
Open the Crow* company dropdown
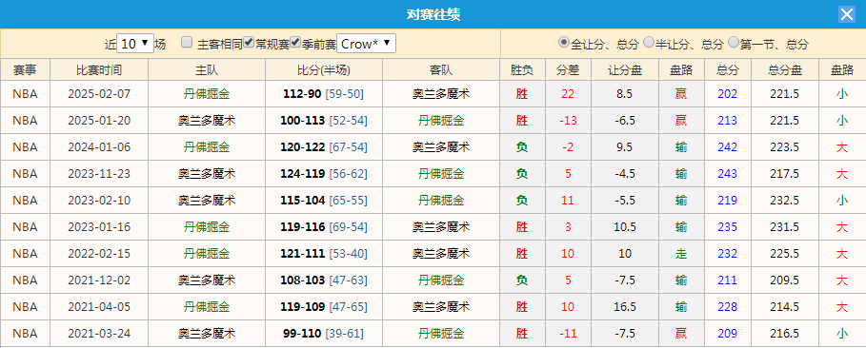(x=366, y=44)
